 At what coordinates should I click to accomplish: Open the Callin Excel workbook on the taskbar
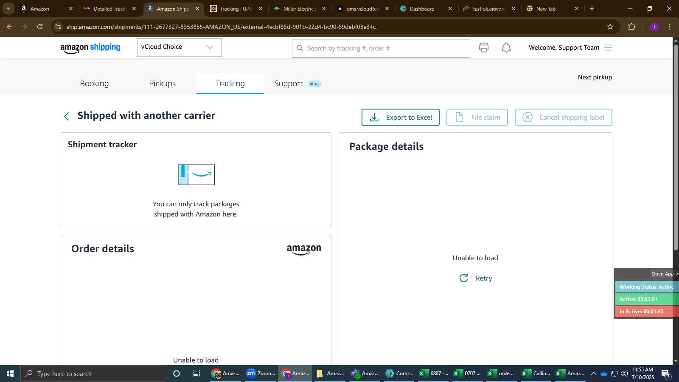point(536,374)
